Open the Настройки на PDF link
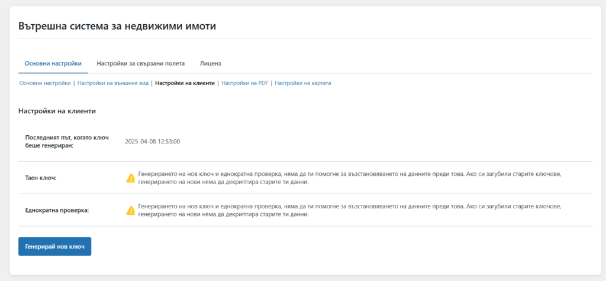Image resolution: width=606 pixels, height=281 pixels. (x=245, y=83)
